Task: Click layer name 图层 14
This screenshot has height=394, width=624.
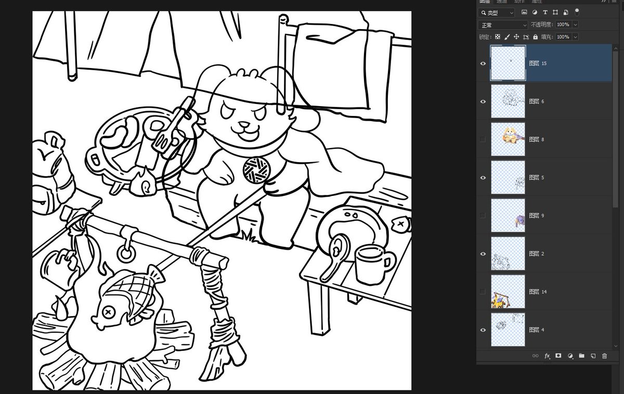Action: (x=538, y=292)
